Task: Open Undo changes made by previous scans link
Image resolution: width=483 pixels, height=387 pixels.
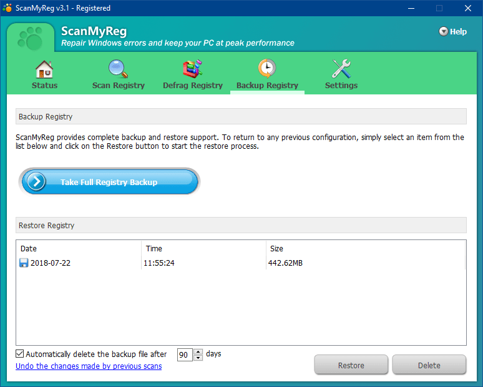Action: click(89, 366)
